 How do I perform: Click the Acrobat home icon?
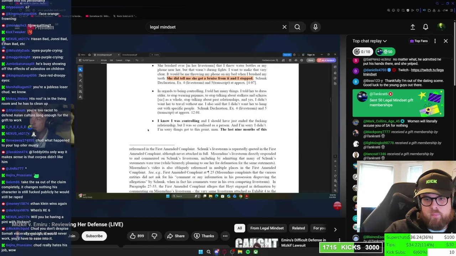pos(89,55)
